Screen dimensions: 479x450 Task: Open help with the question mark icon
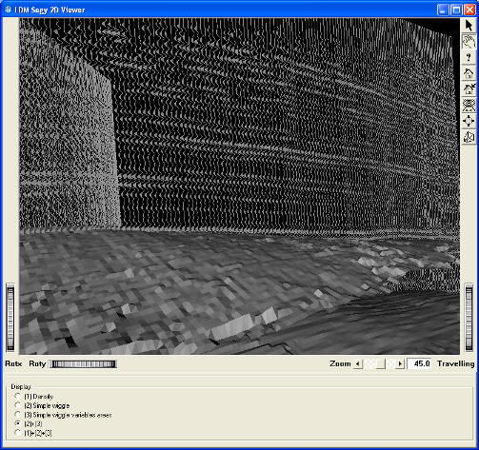(469, 58)
